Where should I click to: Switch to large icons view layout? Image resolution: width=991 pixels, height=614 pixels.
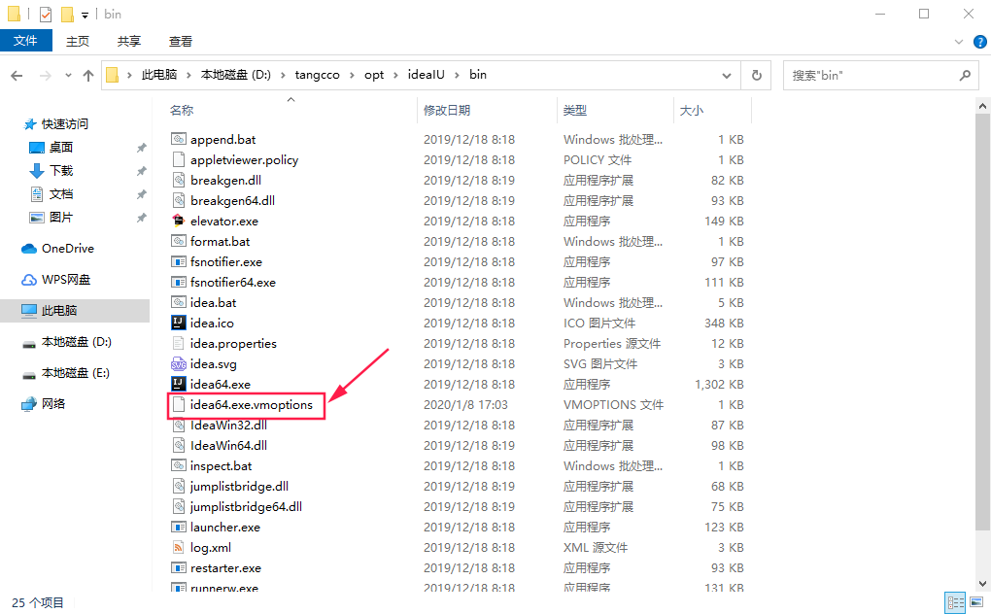(x=976, y=602)
